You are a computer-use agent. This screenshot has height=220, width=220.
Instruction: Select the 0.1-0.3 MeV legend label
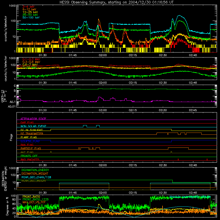pyautogui.click(x=31, y=59)
